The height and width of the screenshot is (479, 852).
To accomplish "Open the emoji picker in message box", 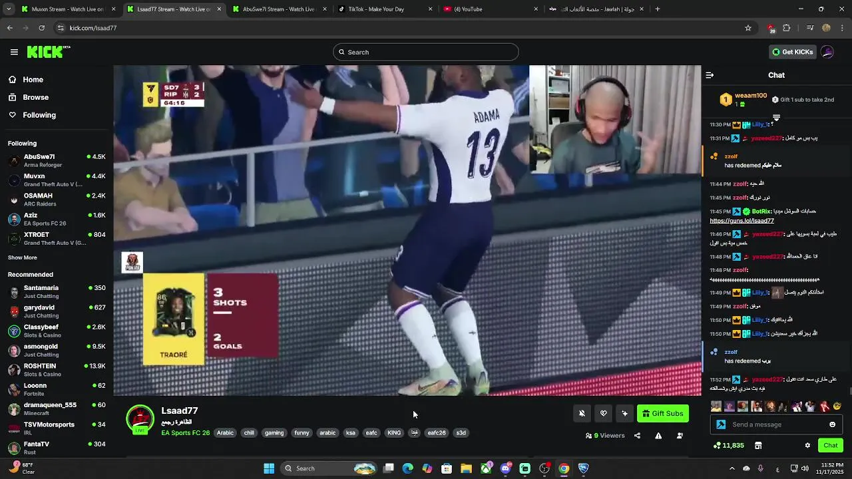I will 832,424.
